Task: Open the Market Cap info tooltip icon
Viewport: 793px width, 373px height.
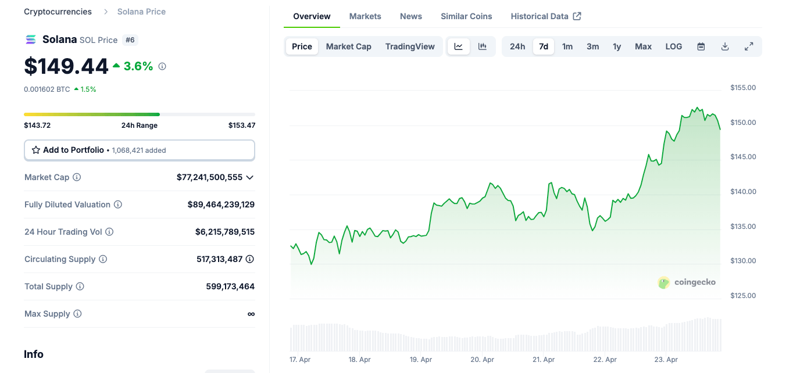Action: pos(77,177)
